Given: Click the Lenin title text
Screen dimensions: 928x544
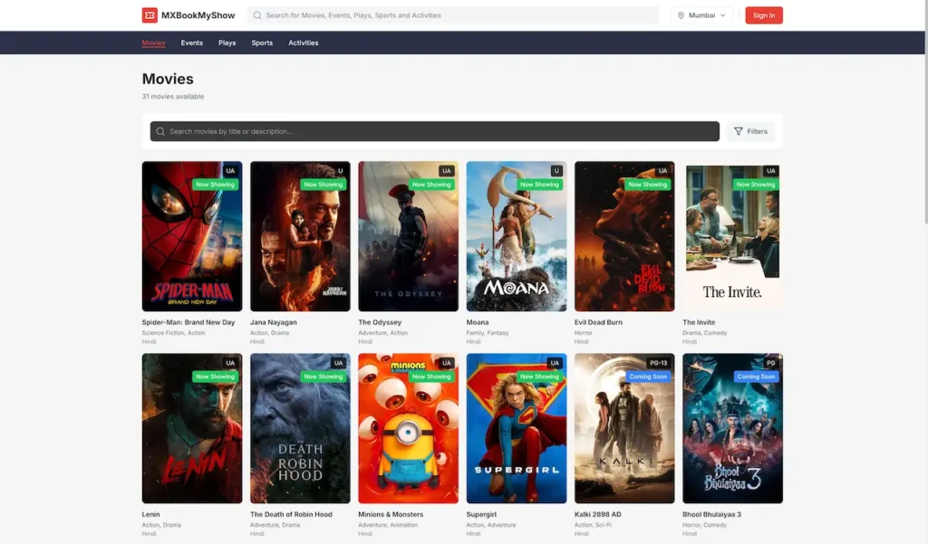Looking at the screenshot, I should point(150,514).
